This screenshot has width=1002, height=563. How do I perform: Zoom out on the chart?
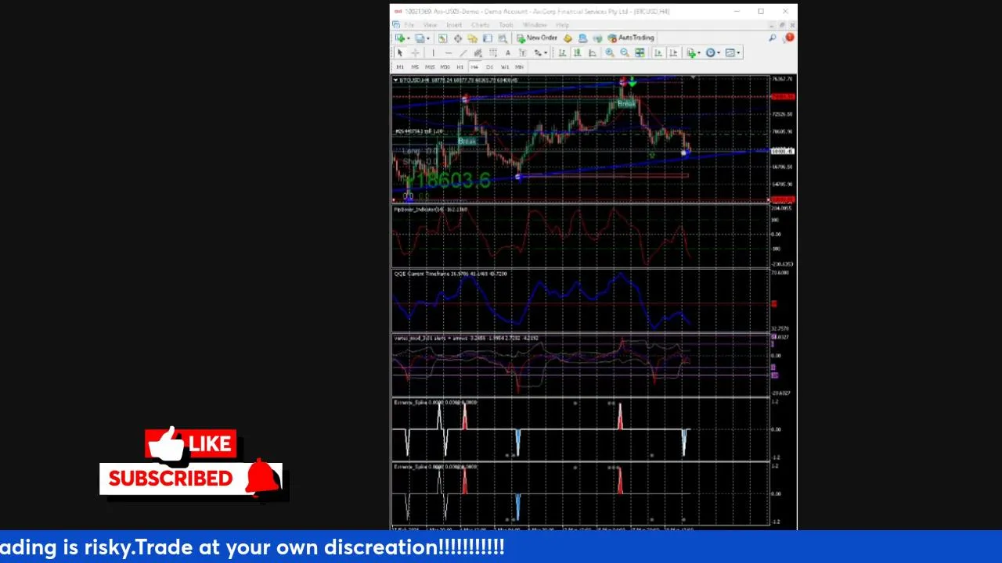624,52
